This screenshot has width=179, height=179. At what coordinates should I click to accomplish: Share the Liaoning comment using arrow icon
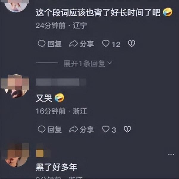point(73,44)
